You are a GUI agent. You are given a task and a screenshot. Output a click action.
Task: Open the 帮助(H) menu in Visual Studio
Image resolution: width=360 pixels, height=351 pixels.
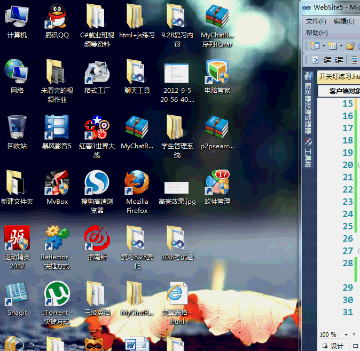317,33
